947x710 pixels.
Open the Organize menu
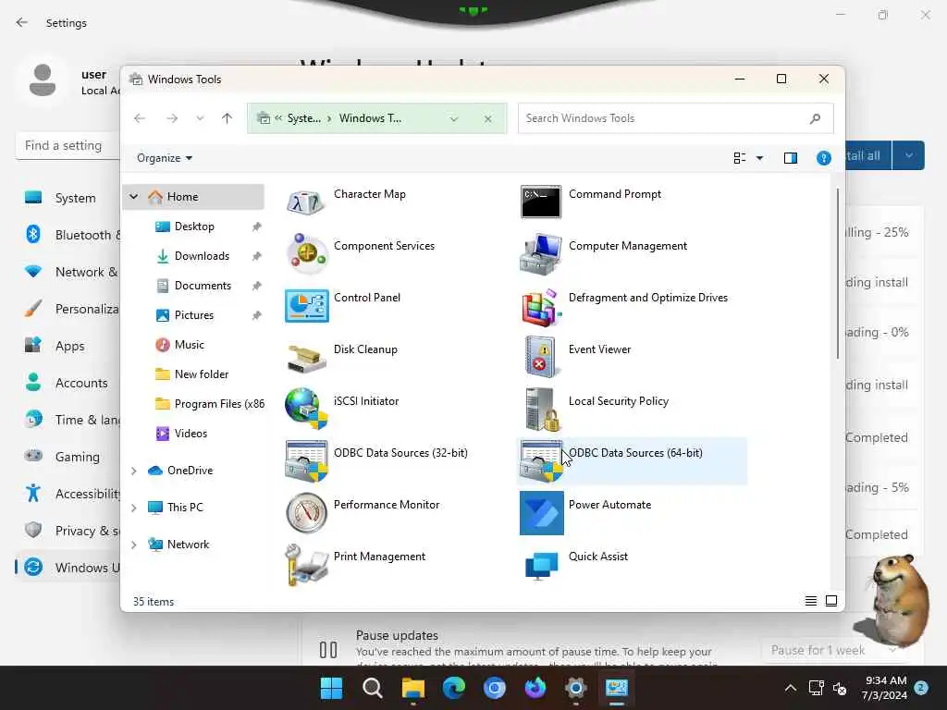click(x=165, y=158)
